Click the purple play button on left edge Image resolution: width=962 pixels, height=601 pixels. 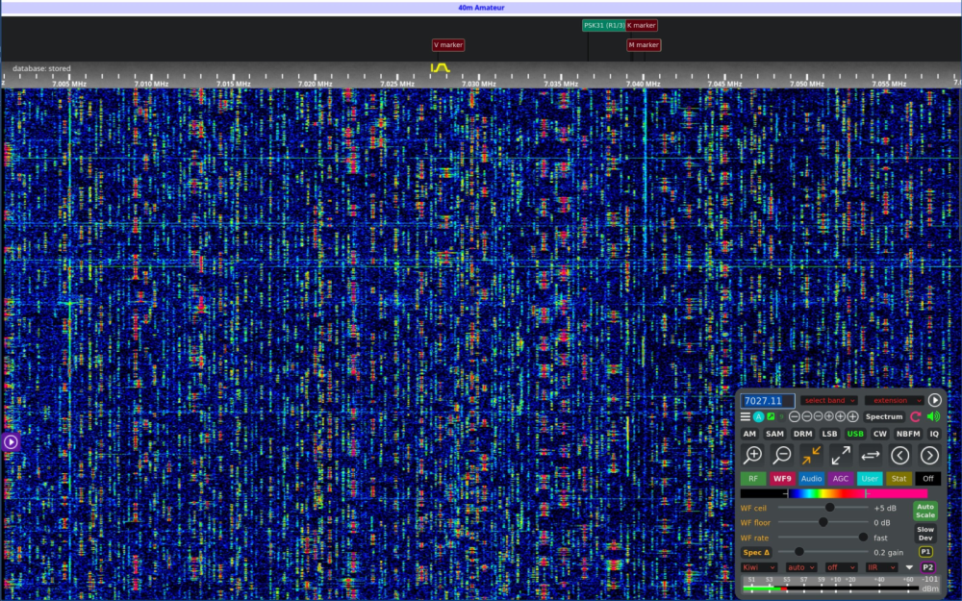(11, 441)
